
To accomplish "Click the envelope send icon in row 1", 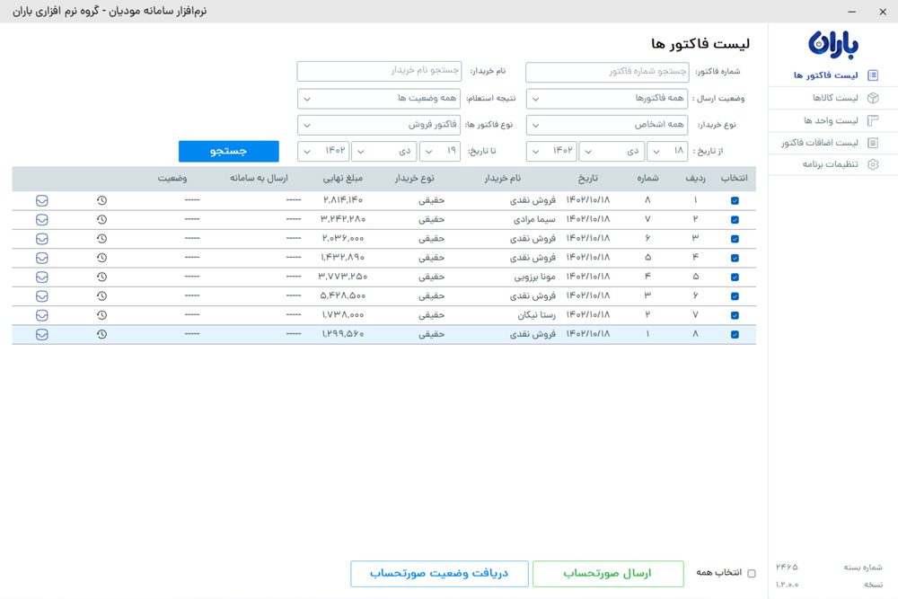I will 42,200.
